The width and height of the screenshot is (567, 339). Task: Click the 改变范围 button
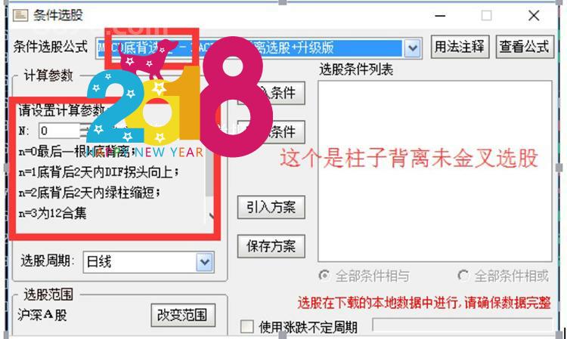[x=183, y=315]
